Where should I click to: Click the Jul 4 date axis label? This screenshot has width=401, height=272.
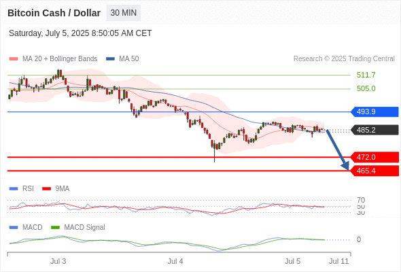coord(175,261)
